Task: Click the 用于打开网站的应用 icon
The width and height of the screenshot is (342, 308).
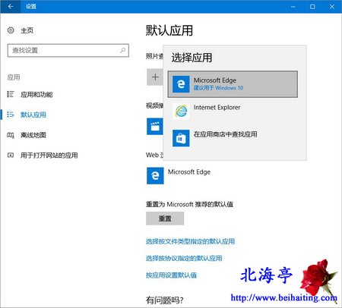Action: pyautogui.click(x=11, y=155)
